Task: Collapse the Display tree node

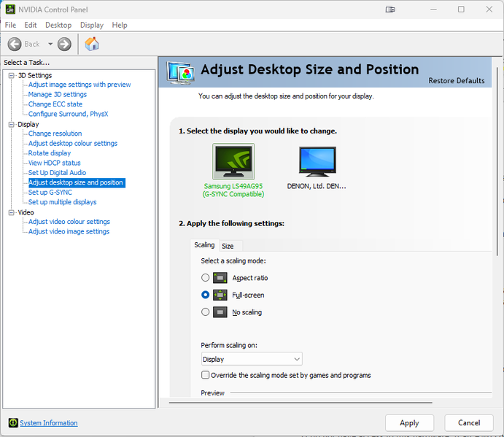Action: [x=12, y=125]
